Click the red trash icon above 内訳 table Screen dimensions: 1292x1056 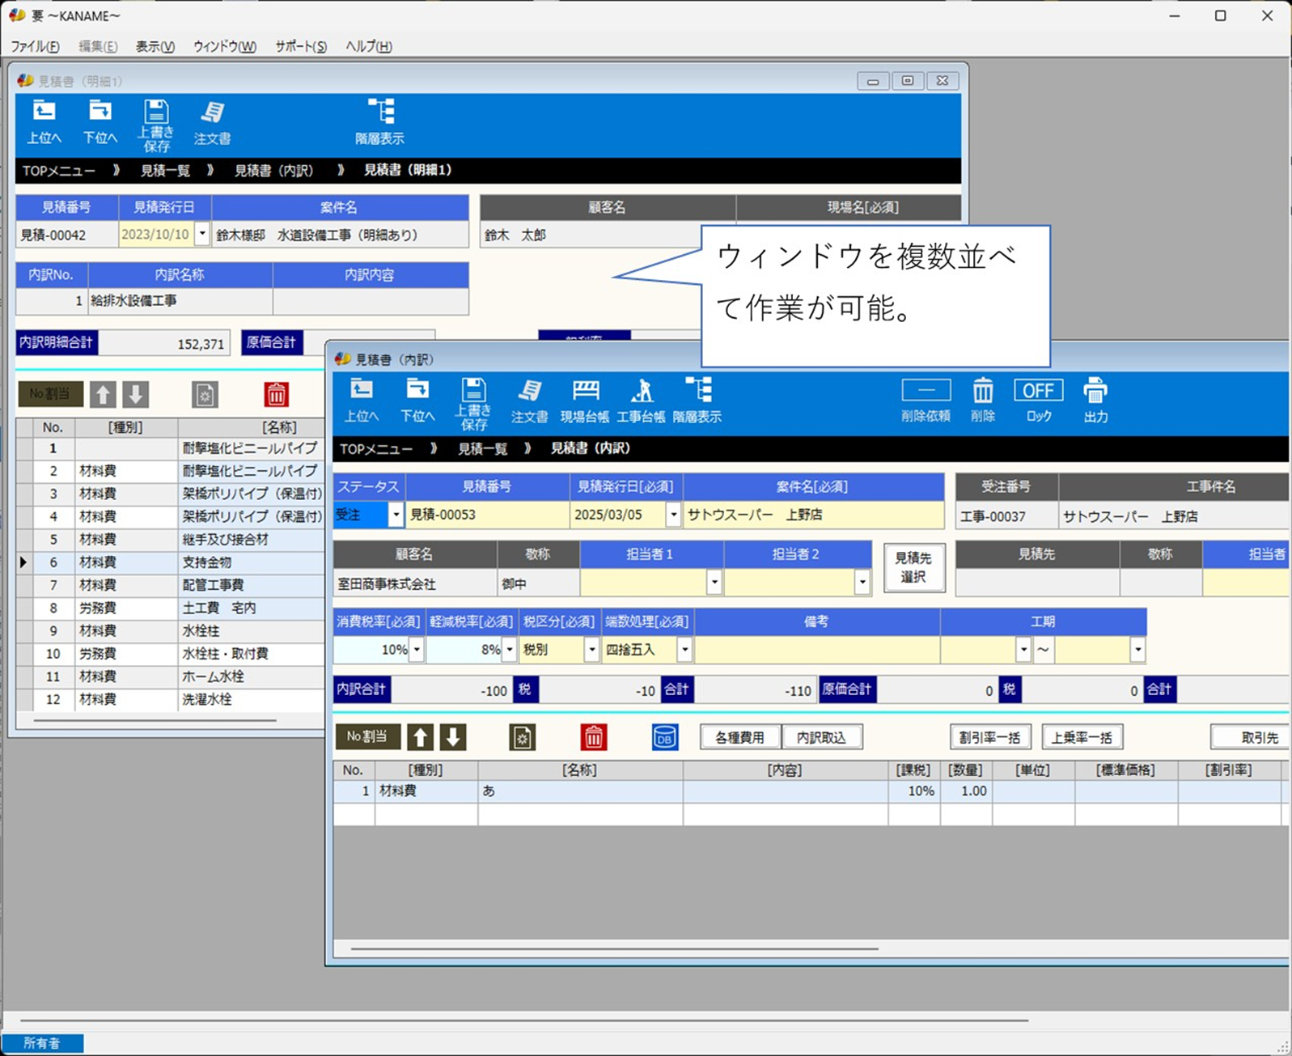tap(593, 737)
